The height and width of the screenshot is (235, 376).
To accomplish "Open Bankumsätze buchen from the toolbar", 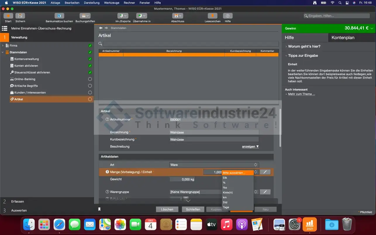I will click(59, 16).
